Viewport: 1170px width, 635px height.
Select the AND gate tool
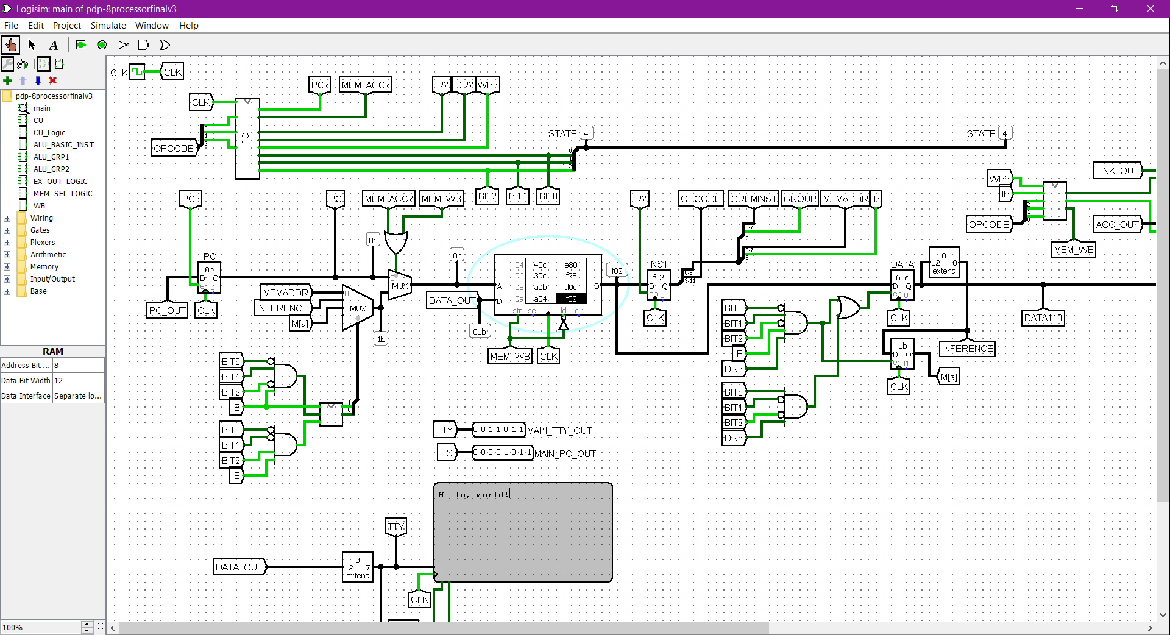(x=144, y=44)
